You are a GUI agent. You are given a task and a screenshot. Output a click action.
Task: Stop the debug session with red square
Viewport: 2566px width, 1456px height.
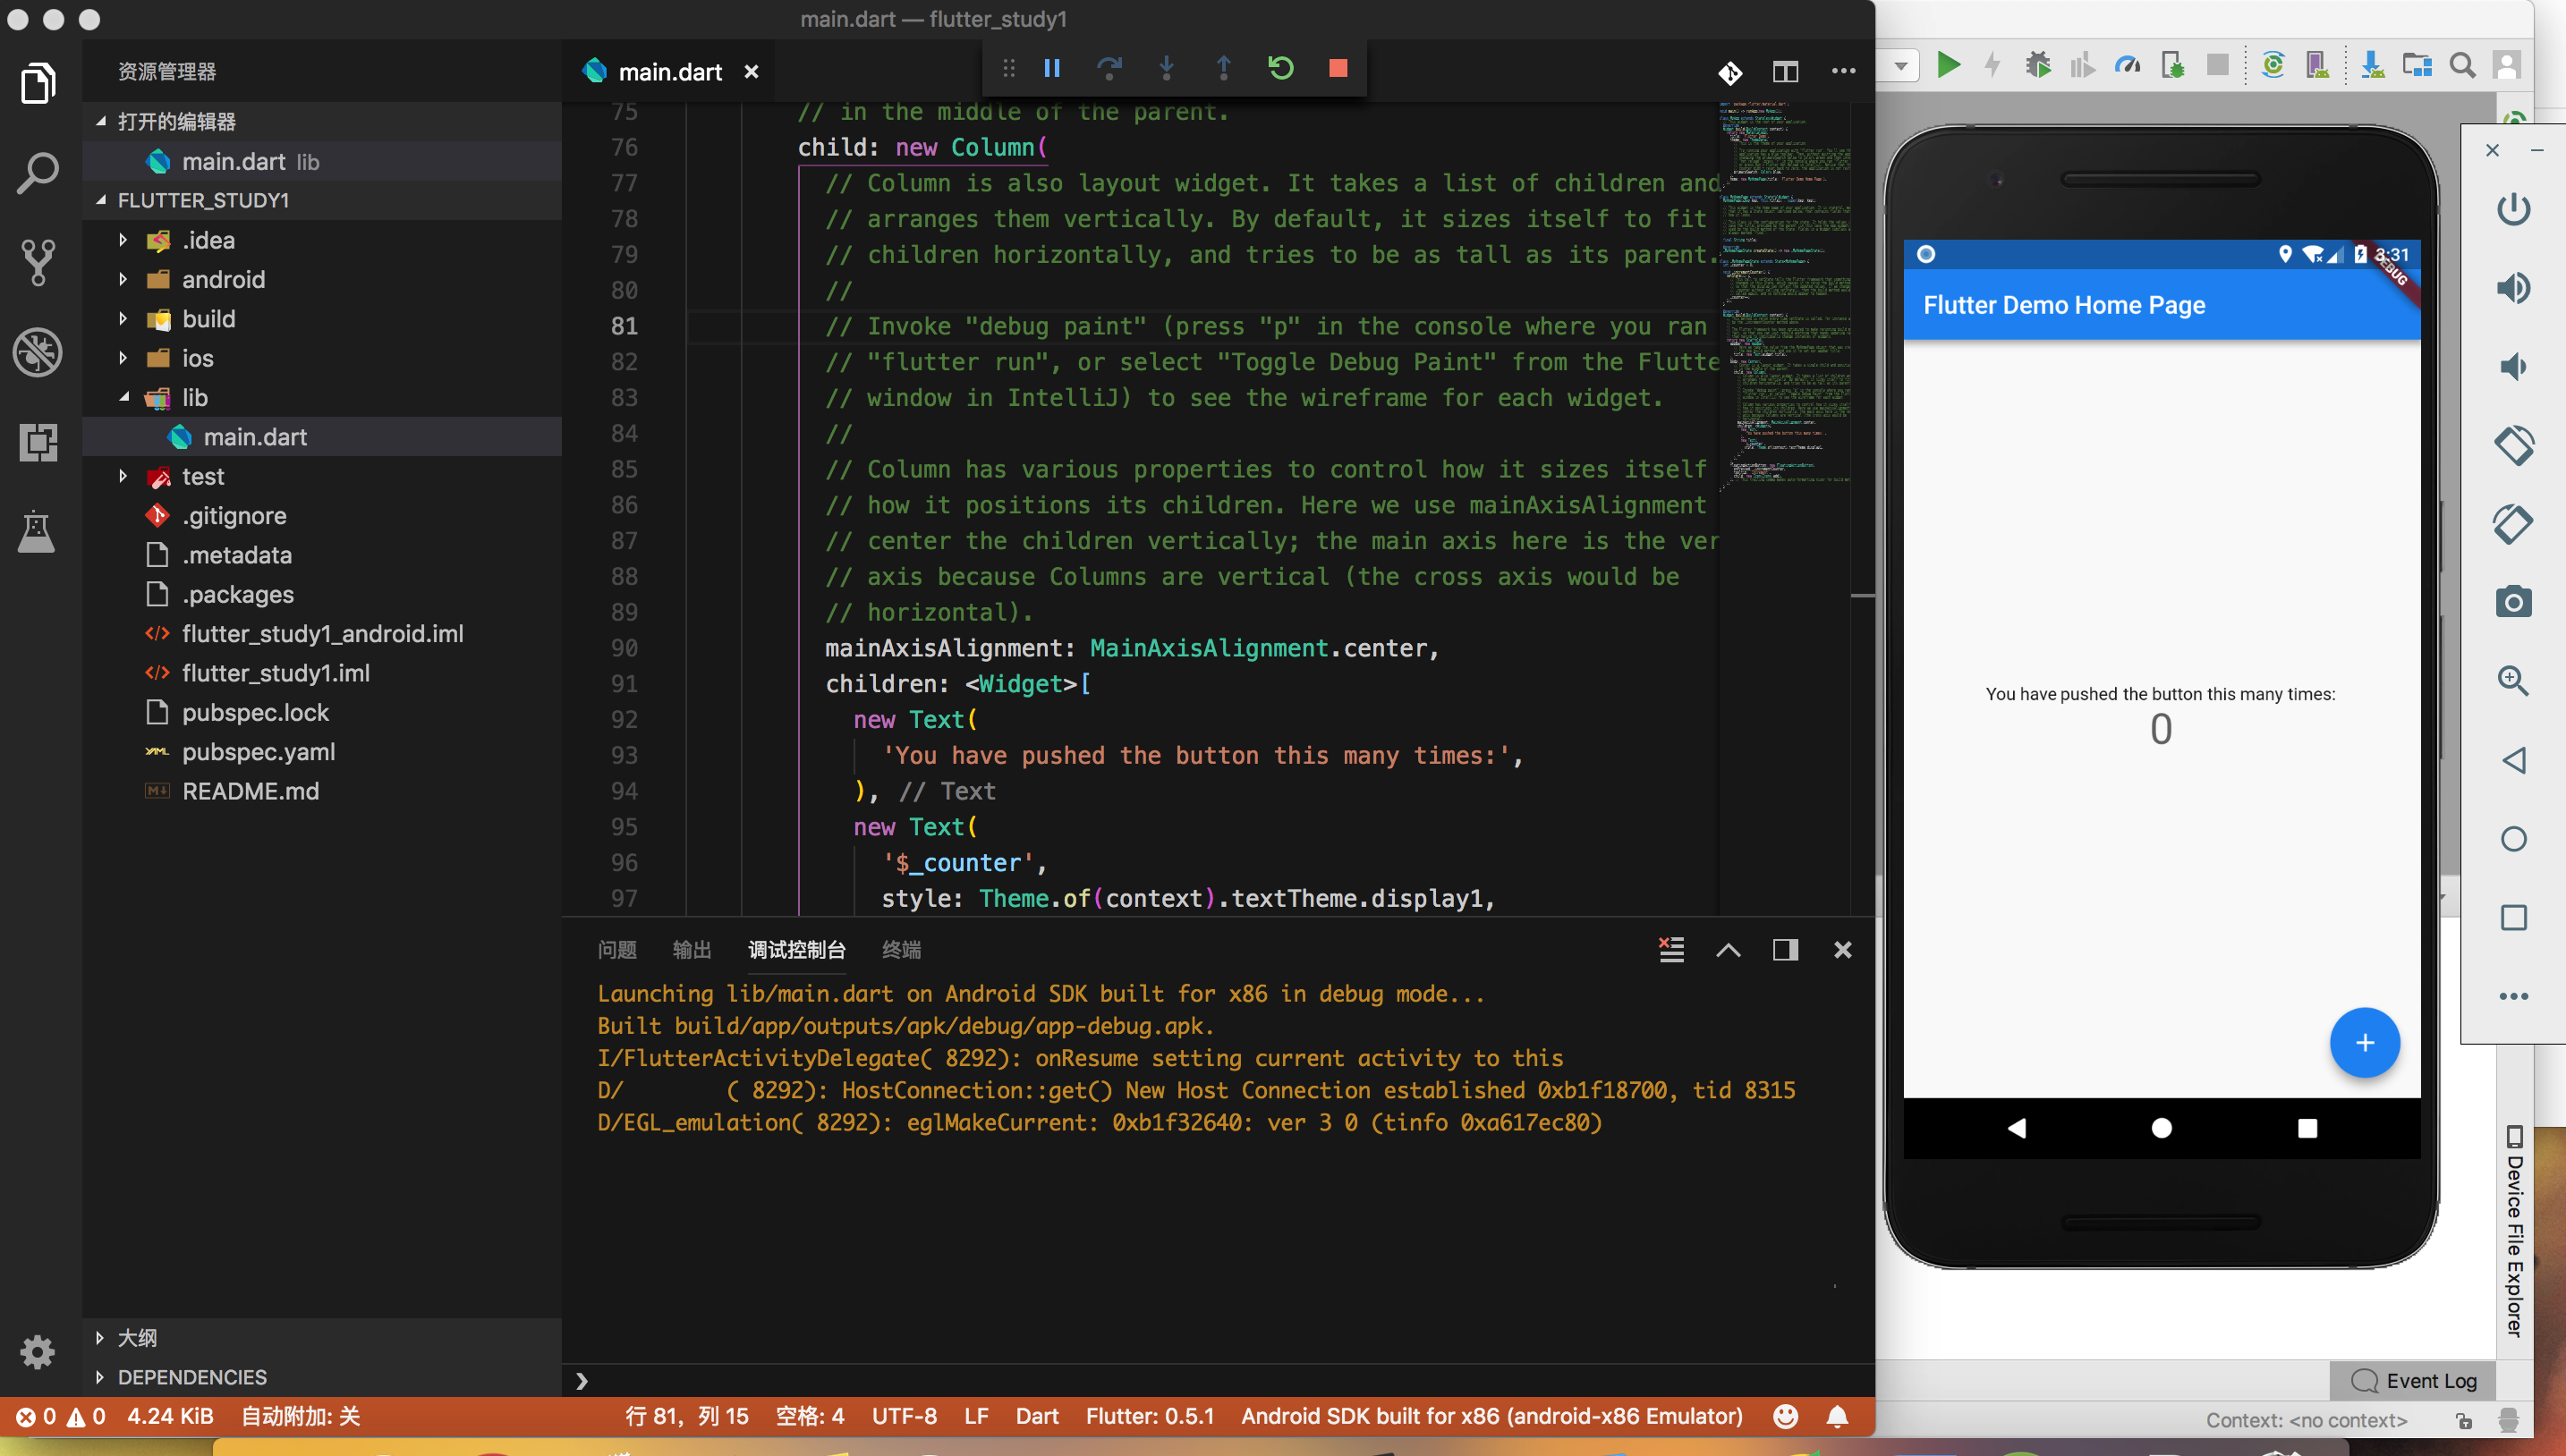coord(1338,68)
